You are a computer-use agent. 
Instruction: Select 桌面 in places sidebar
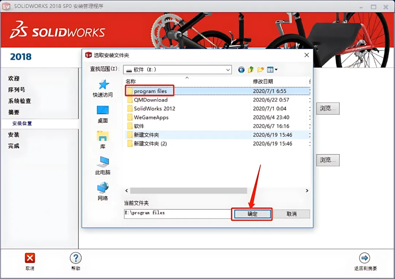[x=103, y=114]
